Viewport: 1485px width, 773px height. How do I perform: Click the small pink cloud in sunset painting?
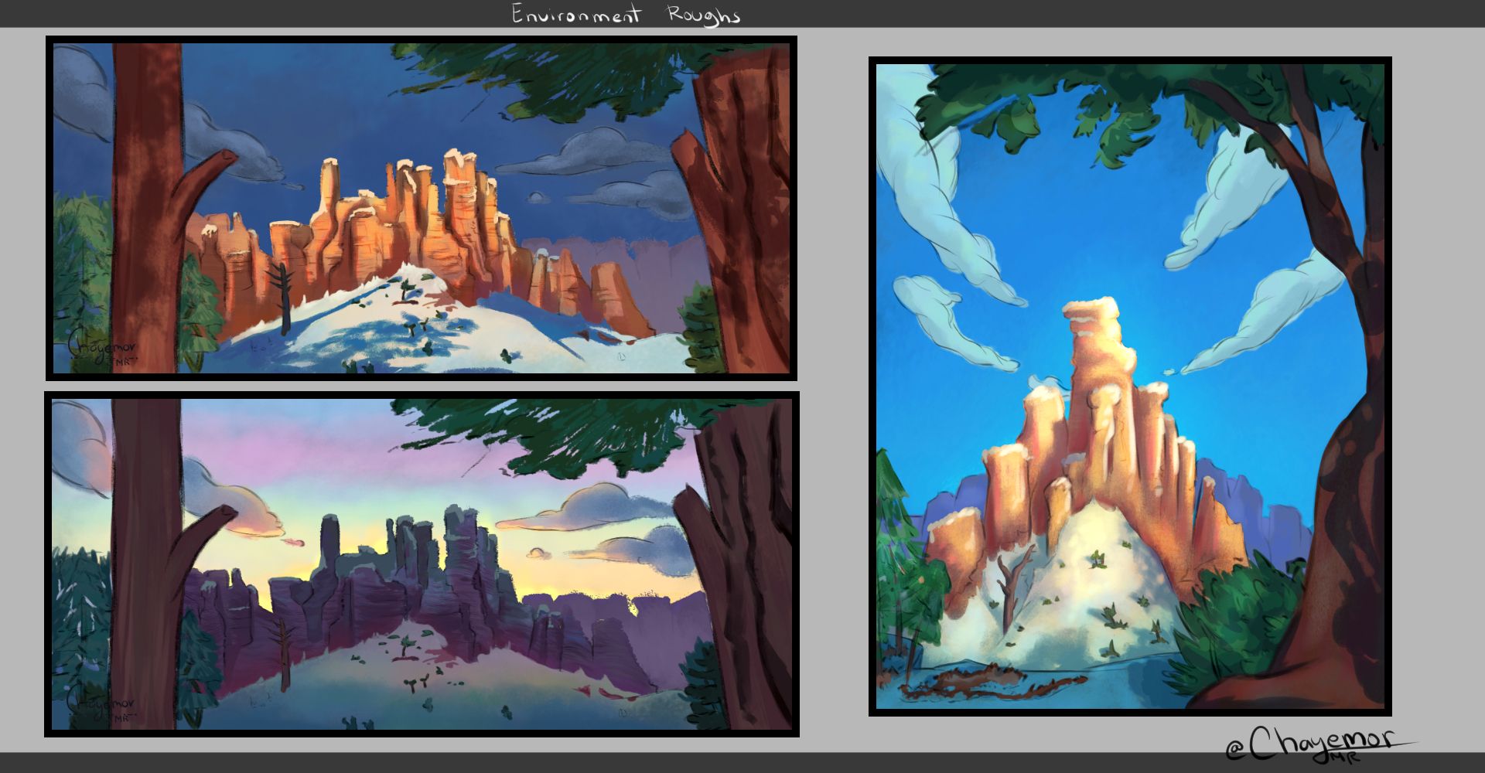pyautogui.click(x=293, y=543)
